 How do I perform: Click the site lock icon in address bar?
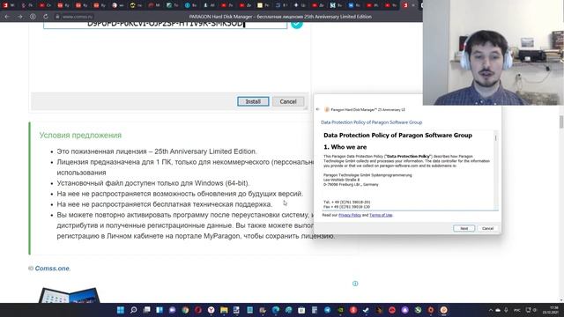(x=57, y=17)
